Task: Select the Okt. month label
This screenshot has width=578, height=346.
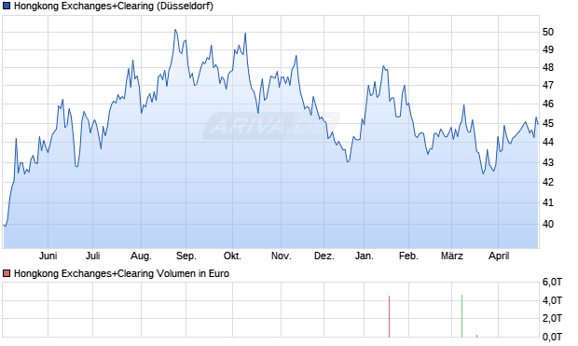Action: click(x=233, y=256)
